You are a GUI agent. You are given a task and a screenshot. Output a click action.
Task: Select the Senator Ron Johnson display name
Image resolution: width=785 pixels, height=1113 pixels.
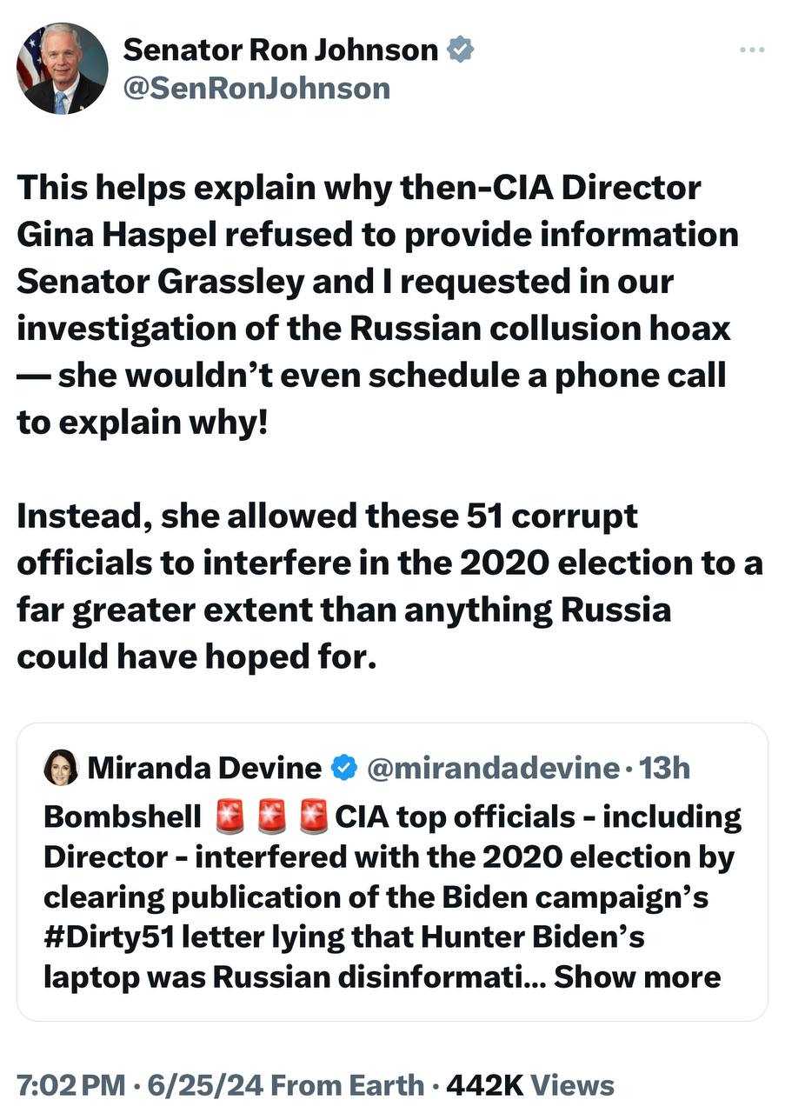coord(280,50)
